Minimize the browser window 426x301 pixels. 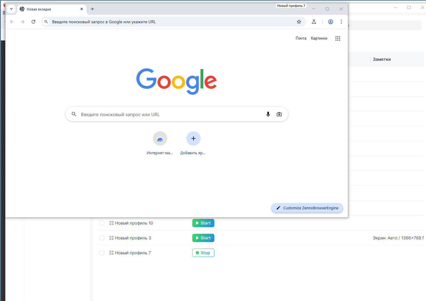click(314, 9)
